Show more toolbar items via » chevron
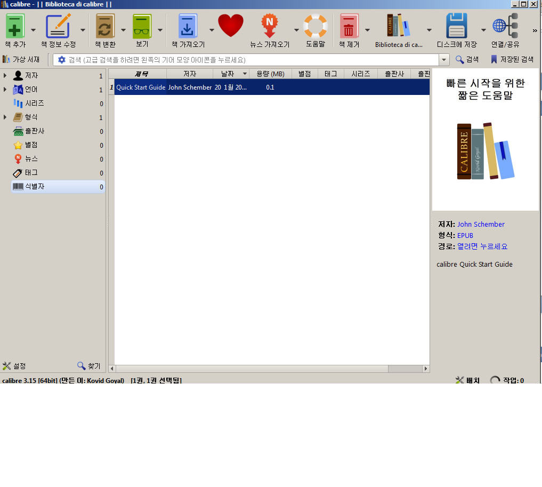Screen dimensions: 542x487 tap(535, 30)
